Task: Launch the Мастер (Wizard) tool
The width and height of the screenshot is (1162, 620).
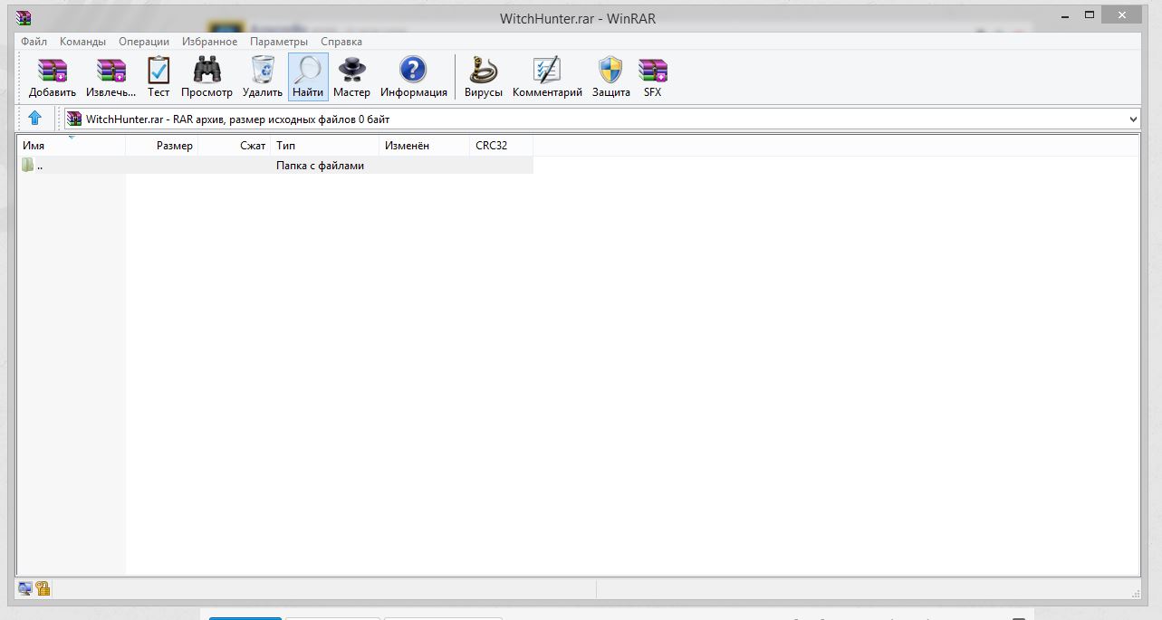Action: 351,77
